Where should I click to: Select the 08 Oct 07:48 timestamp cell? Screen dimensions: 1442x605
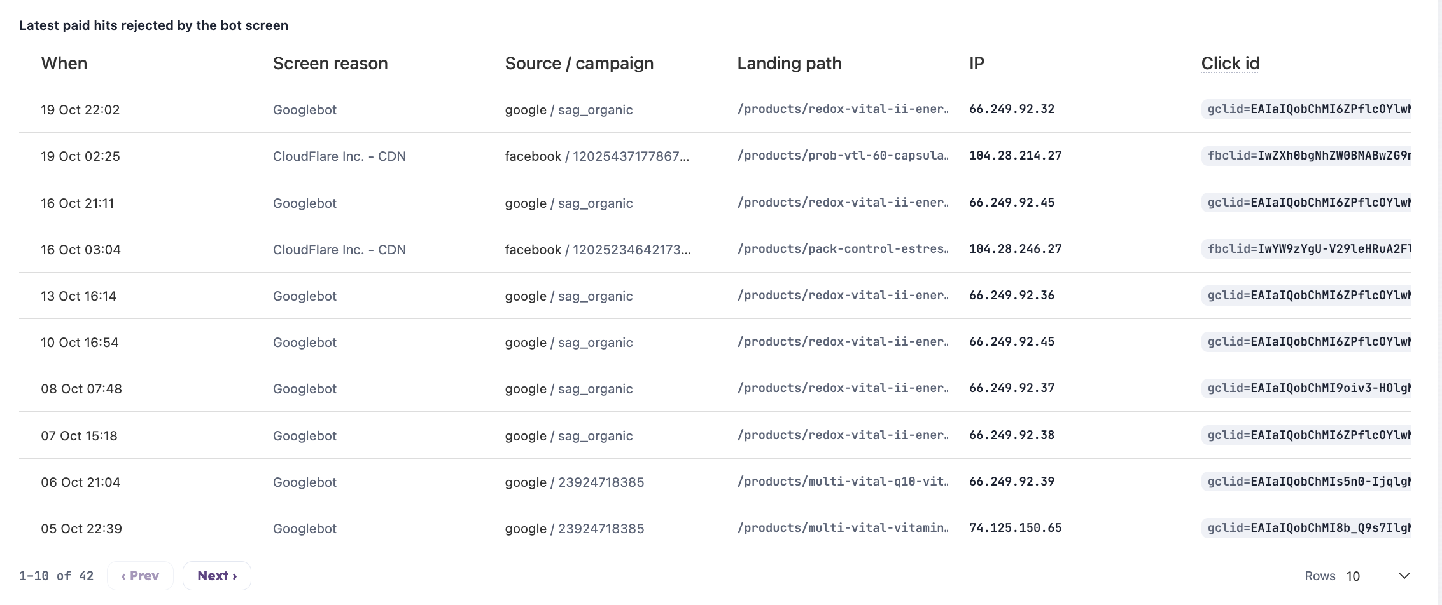(81, 389)
